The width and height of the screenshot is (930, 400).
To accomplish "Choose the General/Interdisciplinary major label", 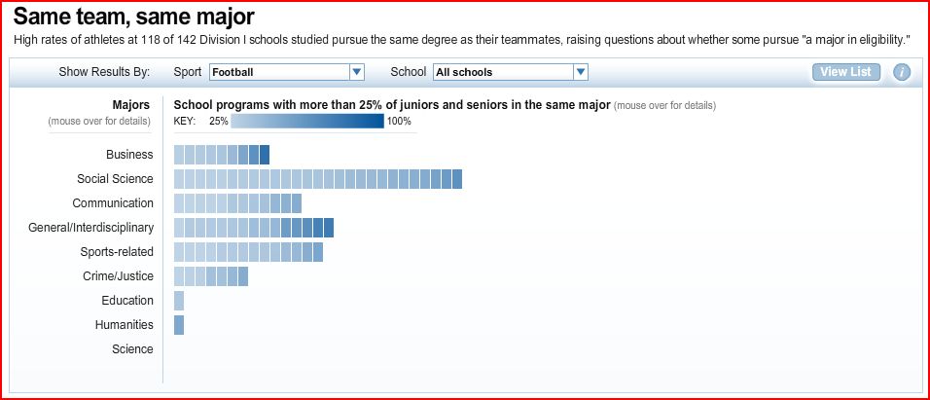I will [91, 228].
